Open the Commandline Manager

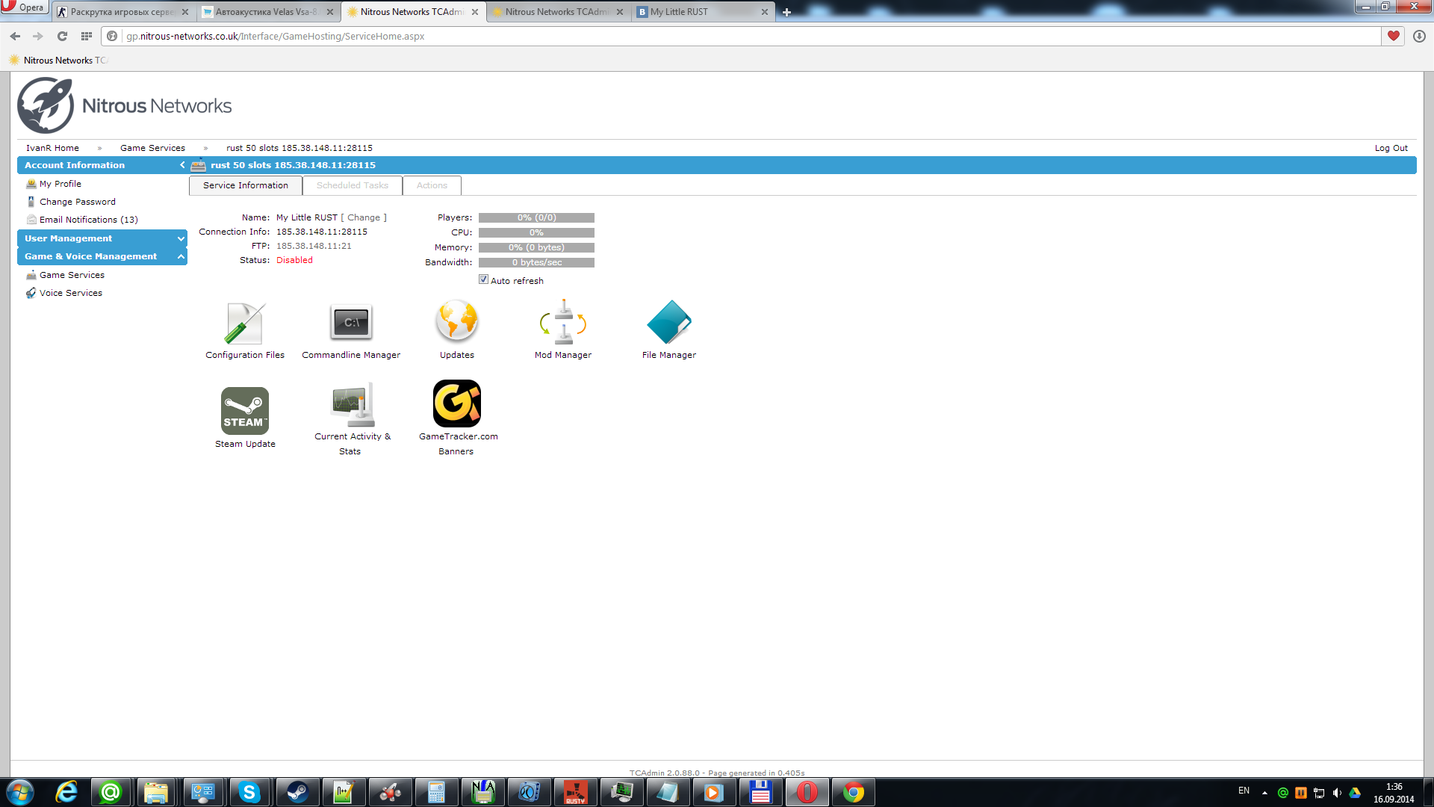coord(351,324)
